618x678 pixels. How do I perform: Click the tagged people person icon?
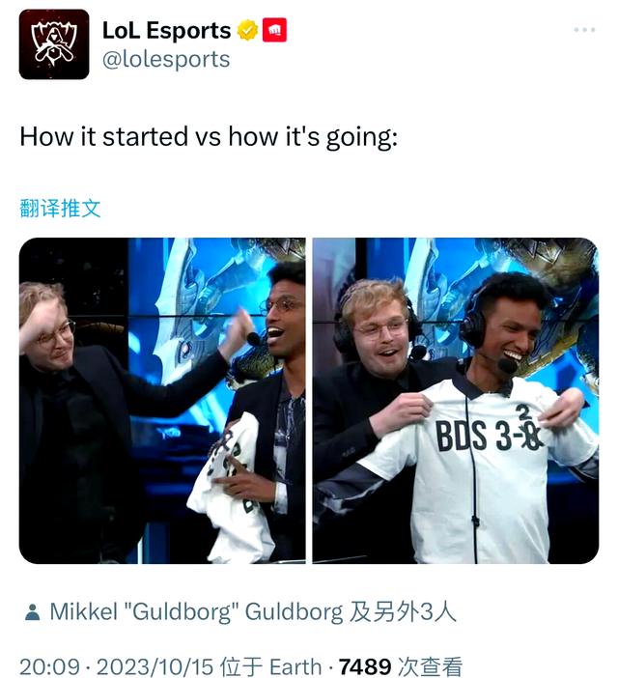click(x=33, y=612)
